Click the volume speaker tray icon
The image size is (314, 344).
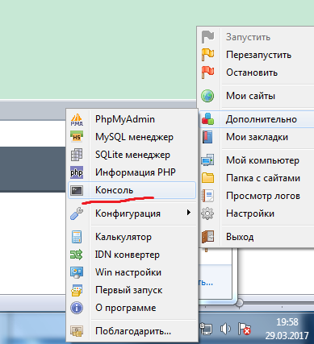[225, 329]
